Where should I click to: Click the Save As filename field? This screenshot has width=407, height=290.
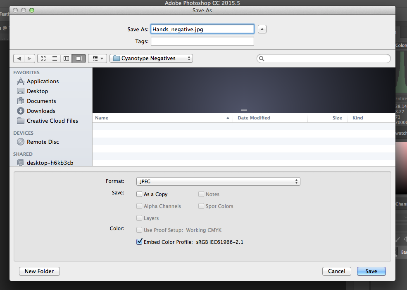tap(202, 29)
